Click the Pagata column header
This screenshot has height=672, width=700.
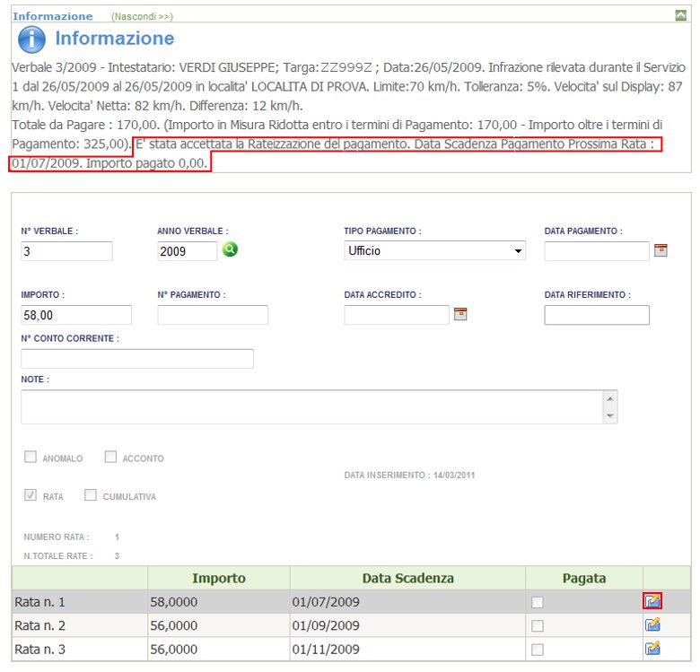[x=584, y=578]
